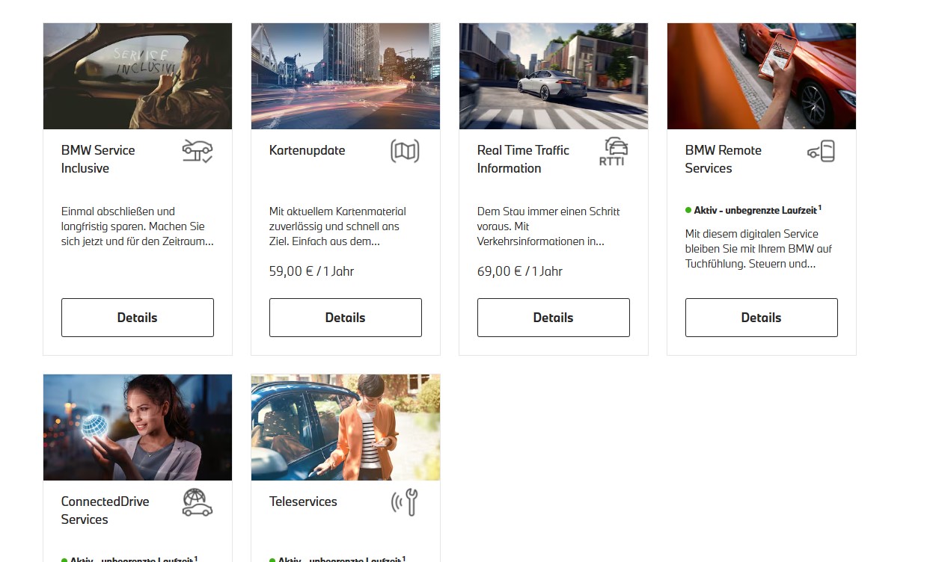
Task: Click the Remote Services smartphone image
Action: 761,76
